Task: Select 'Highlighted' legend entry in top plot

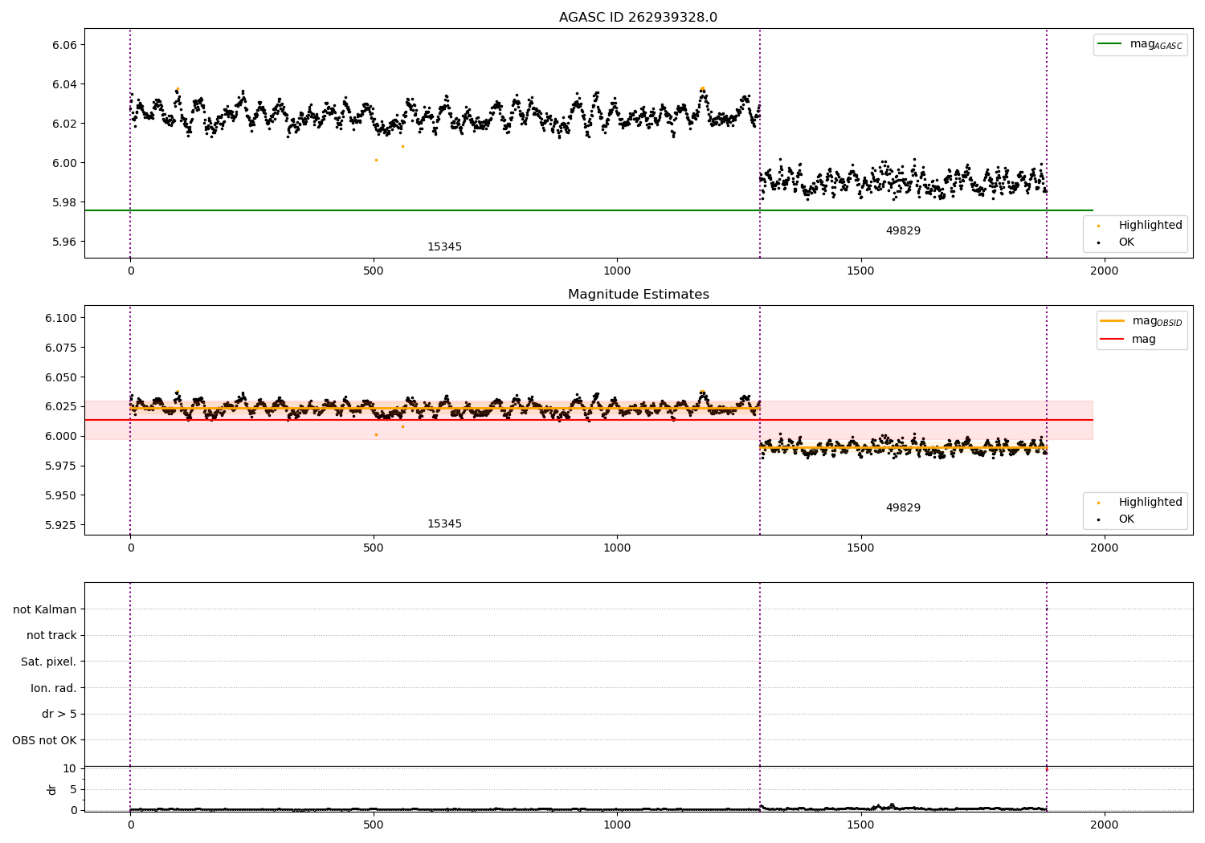Action: point(1150,225)
